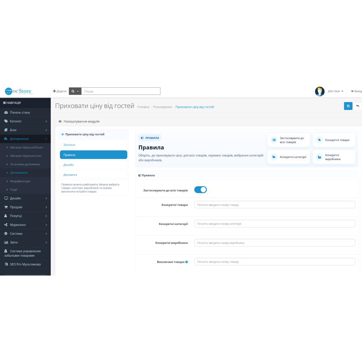Image resolution: width=362 pixels, height=362 pixels.
Task: Click the ocStore logo
Action: click(18, 91)
